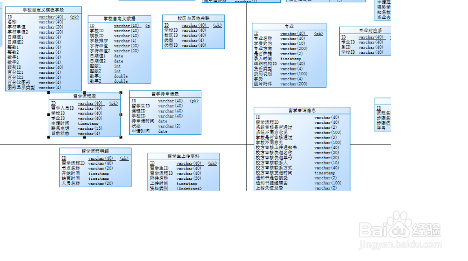The image size is (468, 261).
Task: Click 专业ID column in 专业对应系
Action: click(x=348, y=42)
